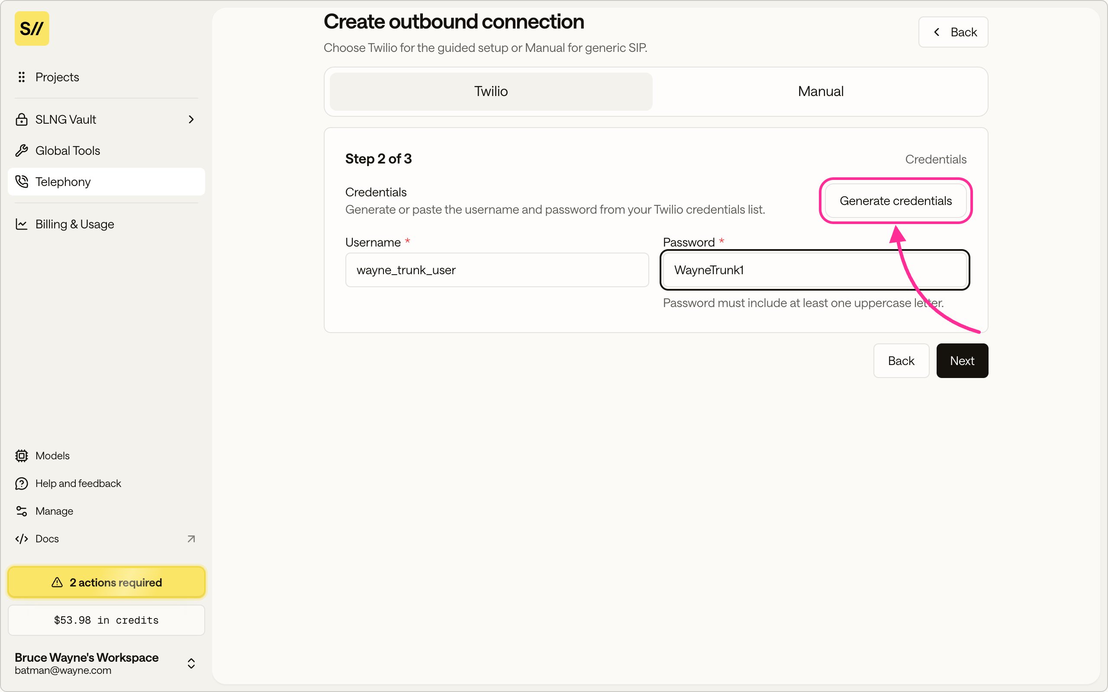The image size is (1108, 692).
Task: Click the Docs external link arrow
Action: pos(191,539)
